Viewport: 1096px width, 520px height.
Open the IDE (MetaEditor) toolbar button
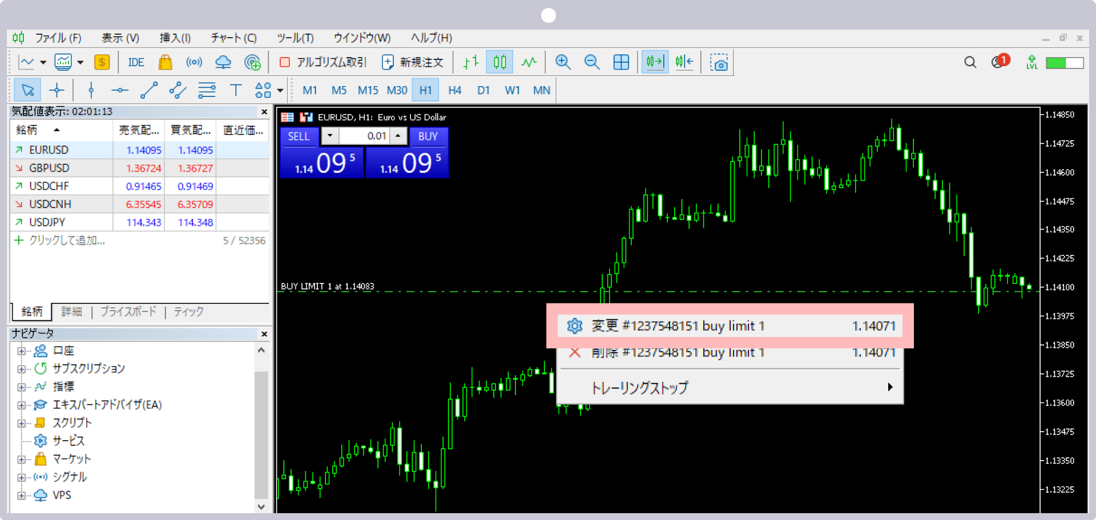click(136, 62)
